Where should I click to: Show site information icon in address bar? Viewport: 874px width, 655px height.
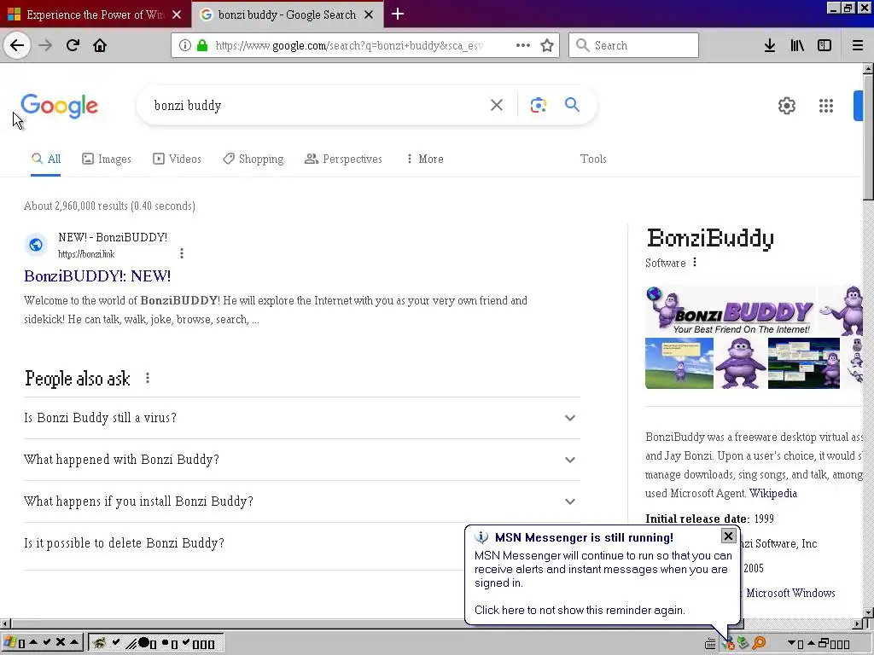(x=185, y=45)
